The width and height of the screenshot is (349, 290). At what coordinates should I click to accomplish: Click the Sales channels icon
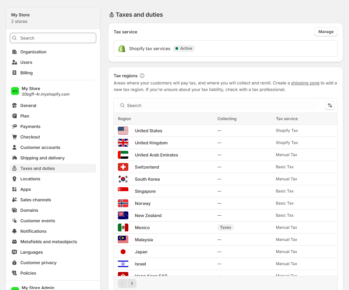click(14, 200)
